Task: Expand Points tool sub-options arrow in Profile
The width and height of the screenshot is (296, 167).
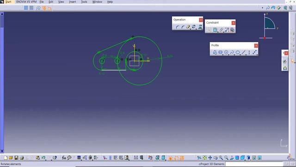Action: [257, 55]
